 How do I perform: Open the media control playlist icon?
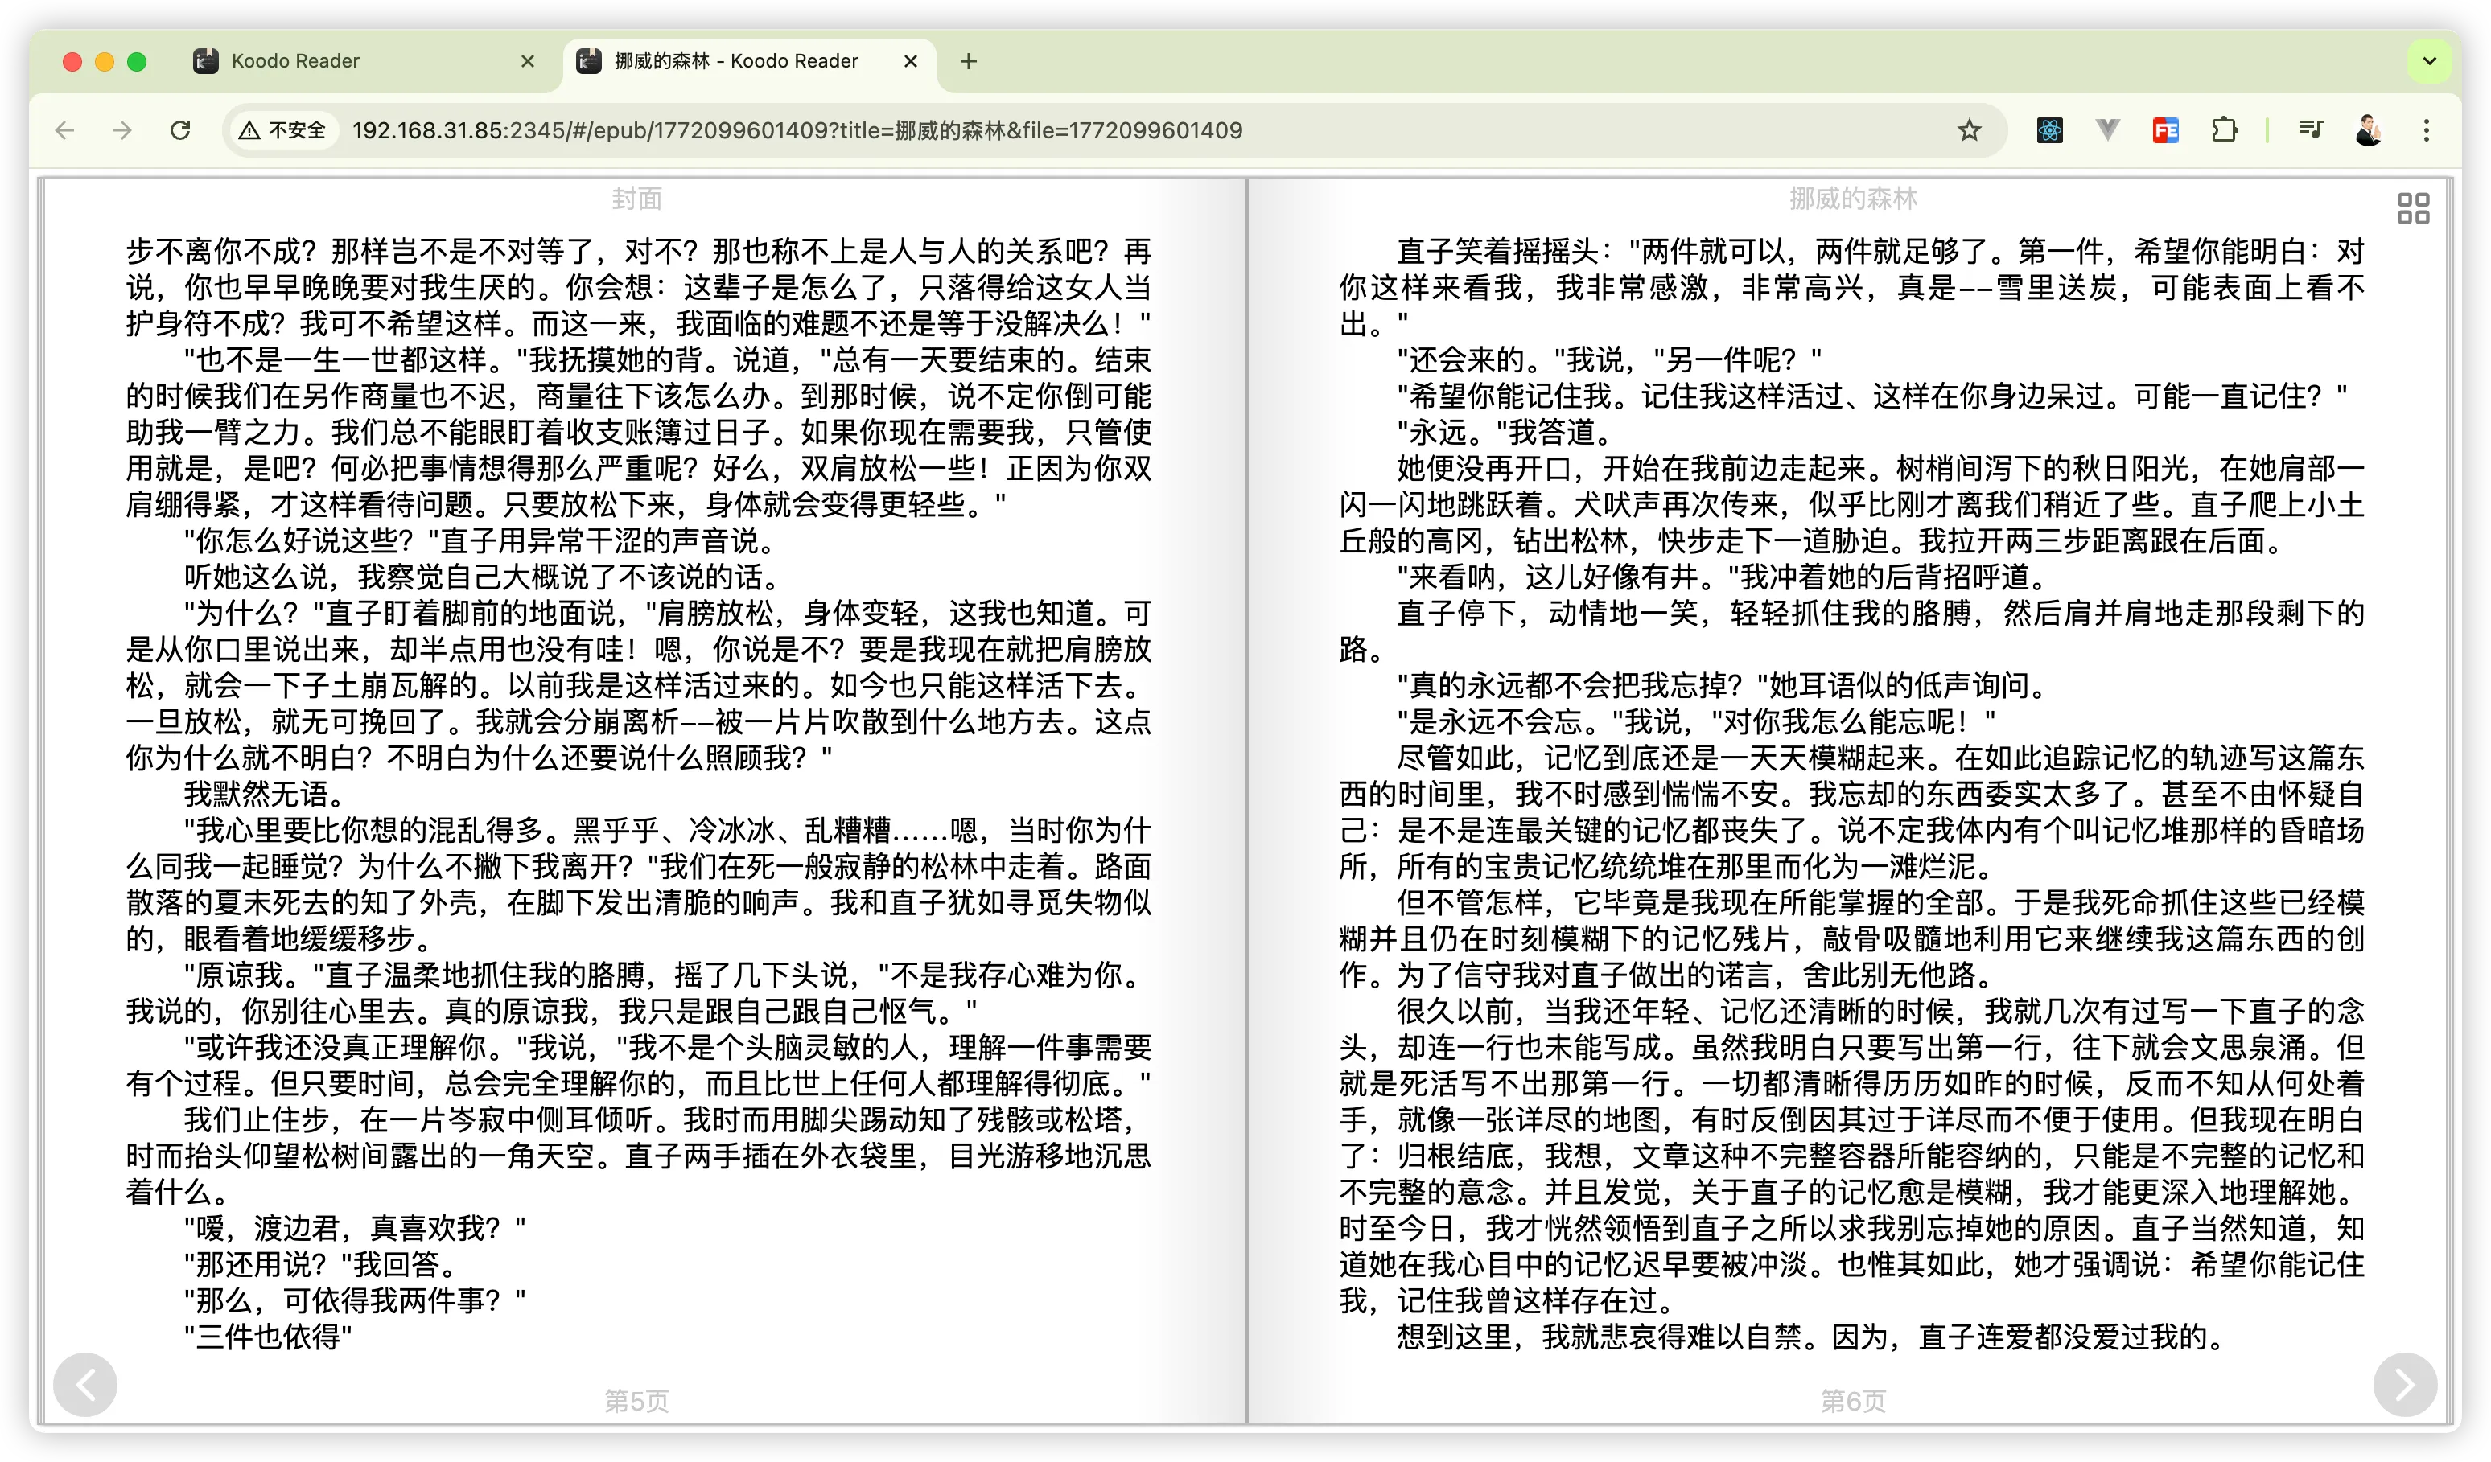tap(2310, 130)
